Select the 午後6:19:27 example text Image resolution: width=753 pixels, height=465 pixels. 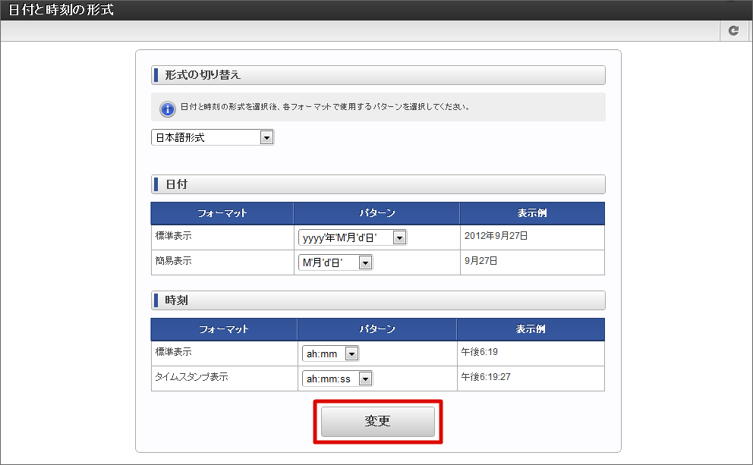(x=486, y=377)
